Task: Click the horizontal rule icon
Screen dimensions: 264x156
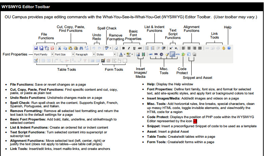Action: tap(151, 54)
